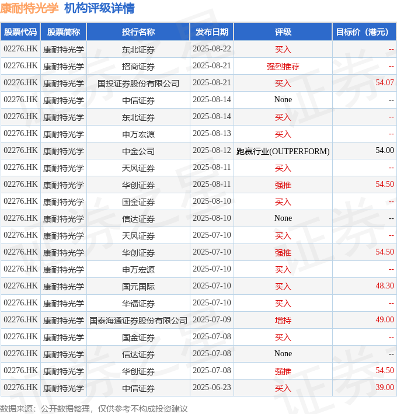Click the 投行名称 column header
Viewport: 397px width, 414px height.
pos(138,32)
